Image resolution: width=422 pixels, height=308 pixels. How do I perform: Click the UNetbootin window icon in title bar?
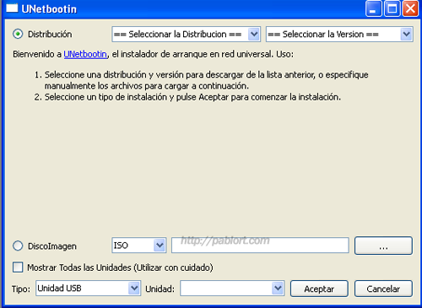12,8
